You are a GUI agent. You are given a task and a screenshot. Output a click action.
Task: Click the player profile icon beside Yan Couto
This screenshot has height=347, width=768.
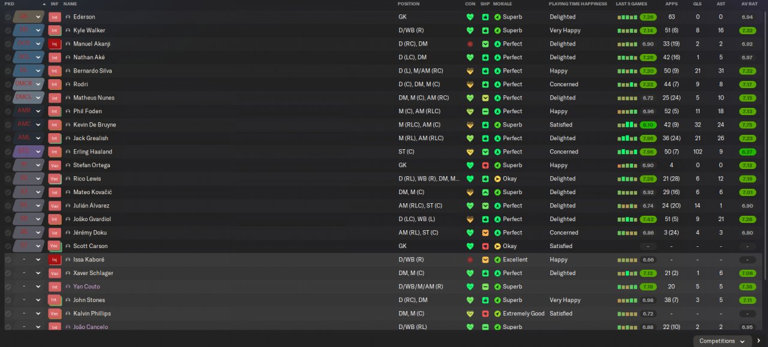[x=68, y=287]
